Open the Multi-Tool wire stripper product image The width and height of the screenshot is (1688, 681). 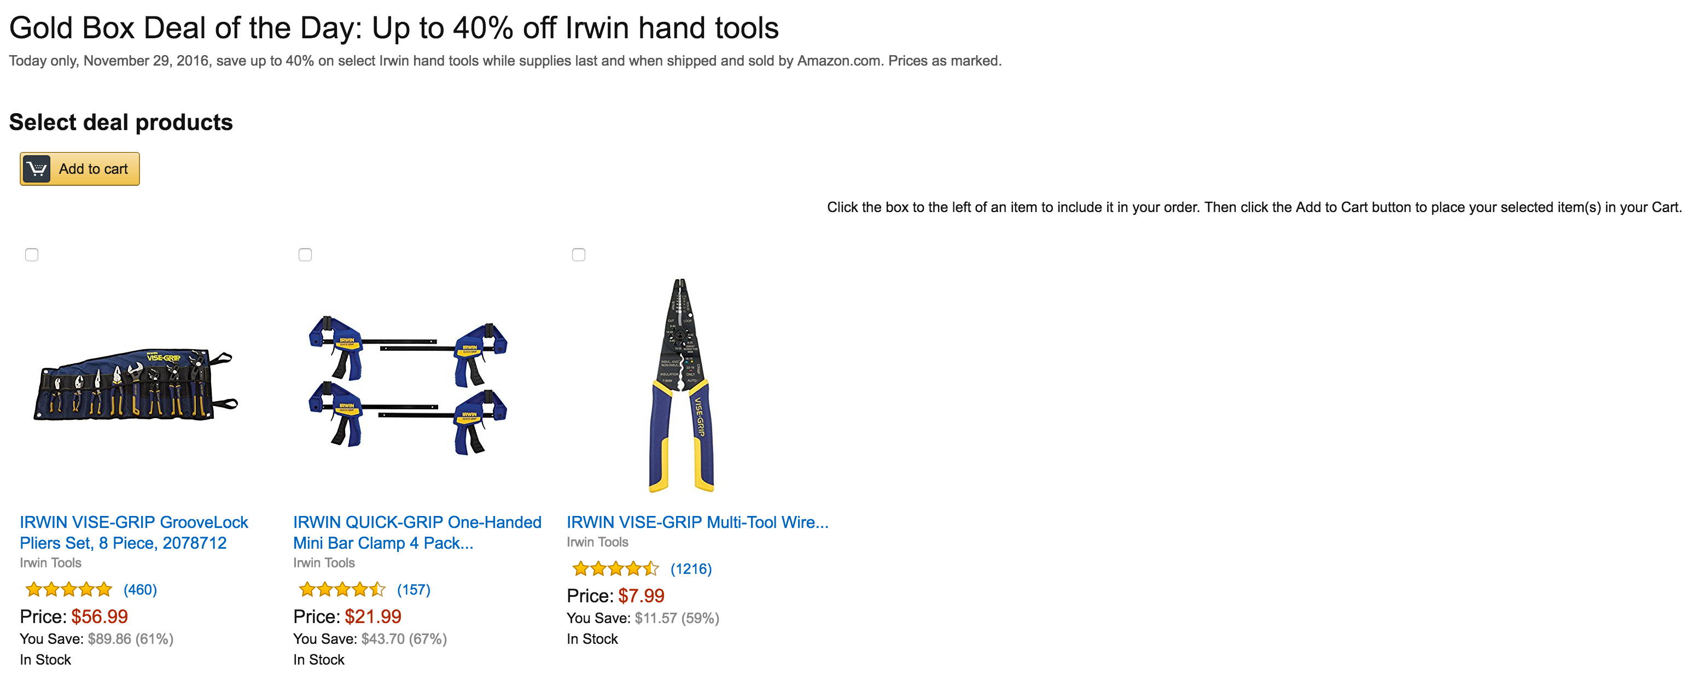click(682, 385)
